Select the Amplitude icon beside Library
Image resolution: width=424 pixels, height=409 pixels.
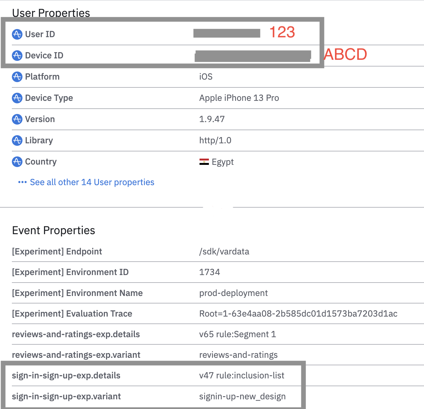17,140
